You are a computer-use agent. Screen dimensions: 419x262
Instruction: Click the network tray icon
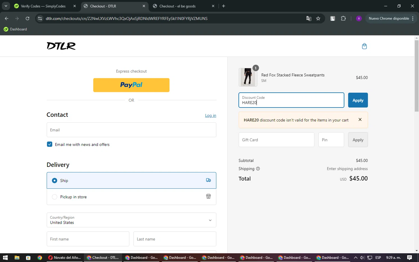[x=370, y=258]
